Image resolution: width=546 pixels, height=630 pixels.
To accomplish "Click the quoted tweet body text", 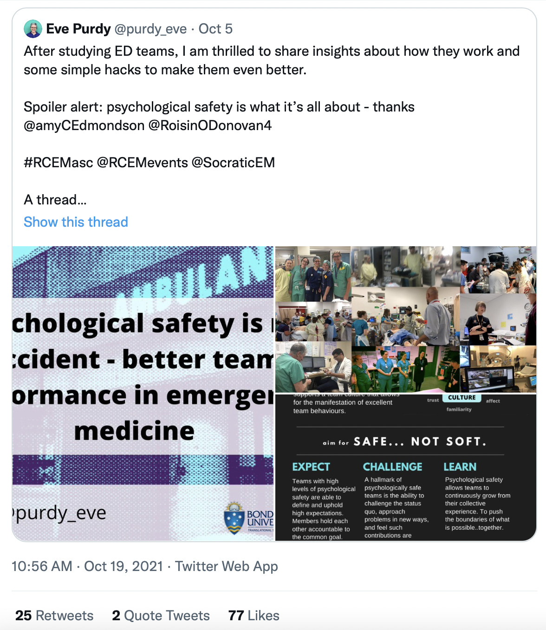I will [272, 125].
